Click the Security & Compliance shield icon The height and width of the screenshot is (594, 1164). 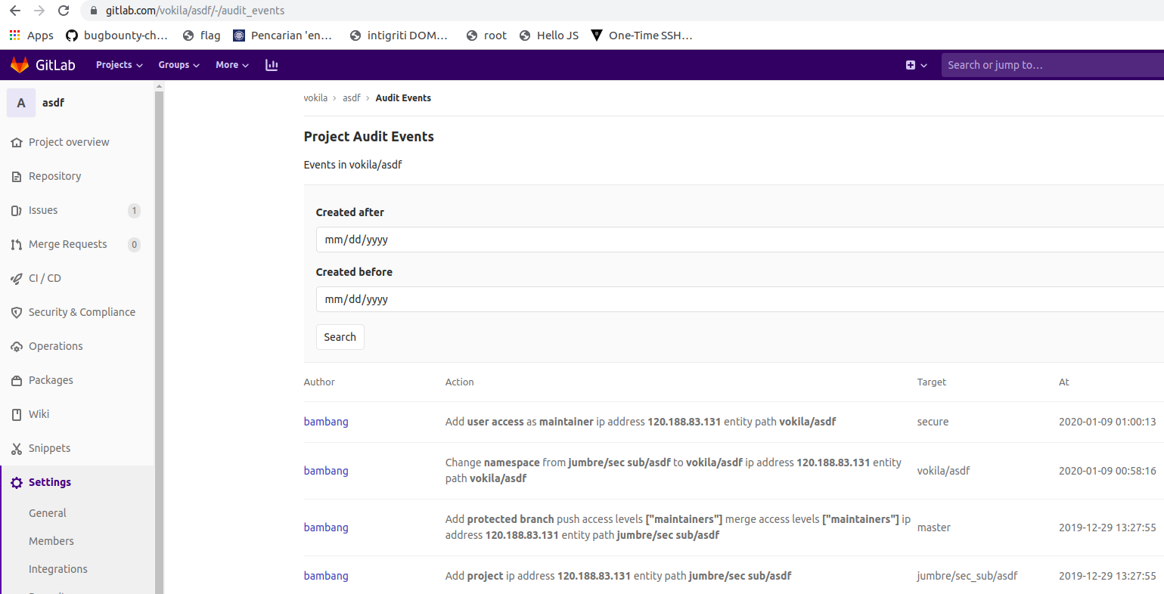tap(17, 313)
